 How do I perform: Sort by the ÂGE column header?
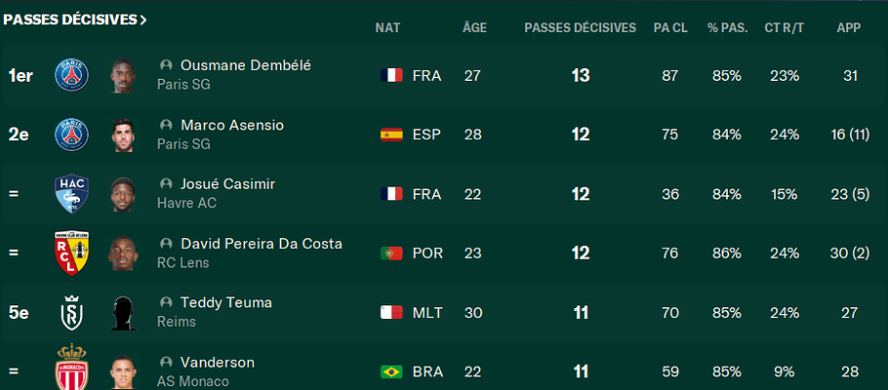coord(474,27)
